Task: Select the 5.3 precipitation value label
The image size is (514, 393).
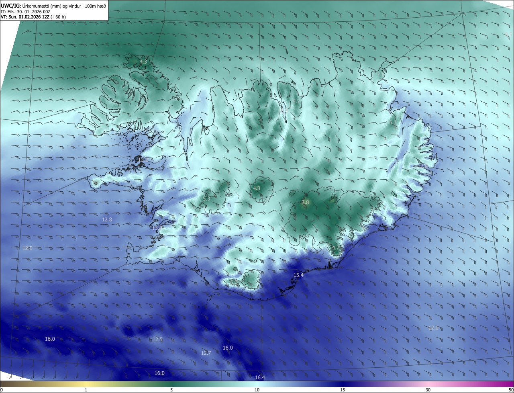Action: pos(206,199)
